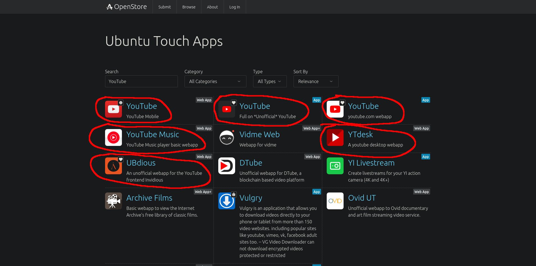
Task: Open the YI Livestream green camera icon
Action: tap(335, 166)
